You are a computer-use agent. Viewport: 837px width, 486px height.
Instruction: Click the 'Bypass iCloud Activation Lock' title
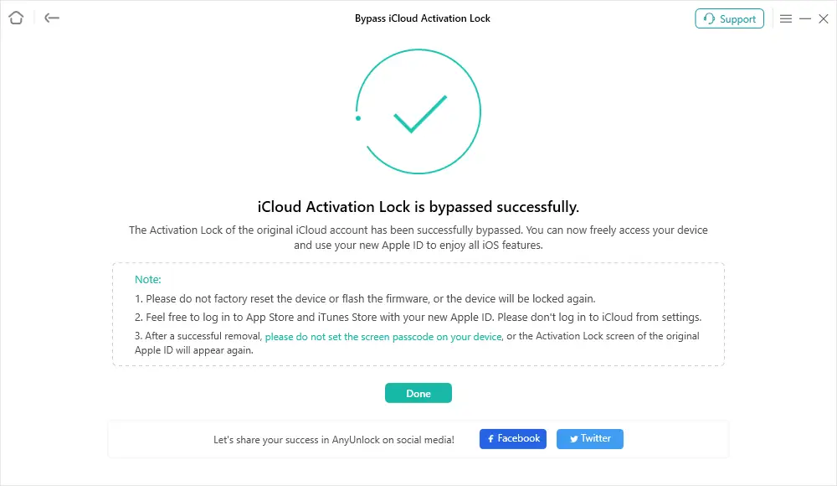pyautogui.click(x=422, y=18)
